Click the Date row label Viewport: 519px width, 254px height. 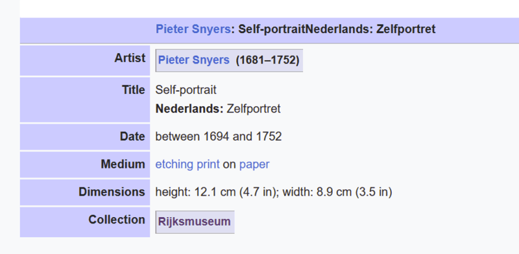[132, 137]
